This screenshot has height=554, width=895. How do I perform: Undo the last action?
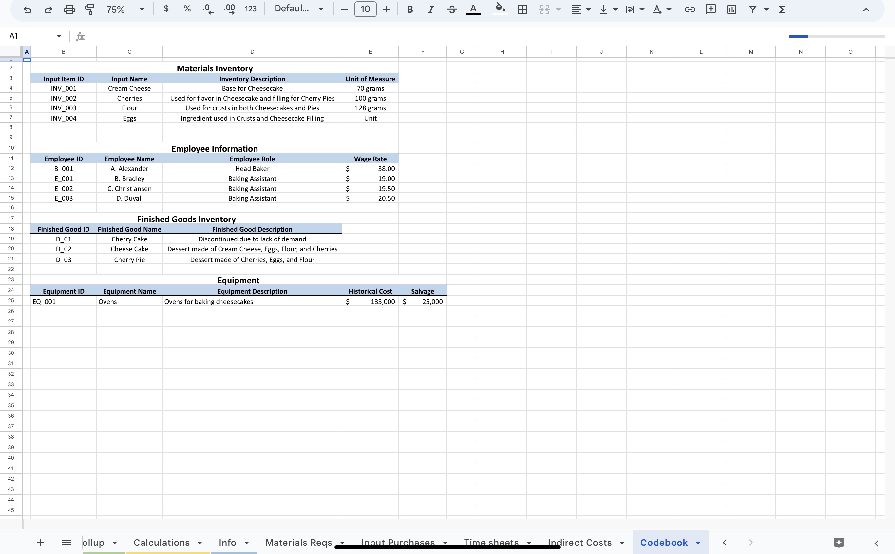28,9
